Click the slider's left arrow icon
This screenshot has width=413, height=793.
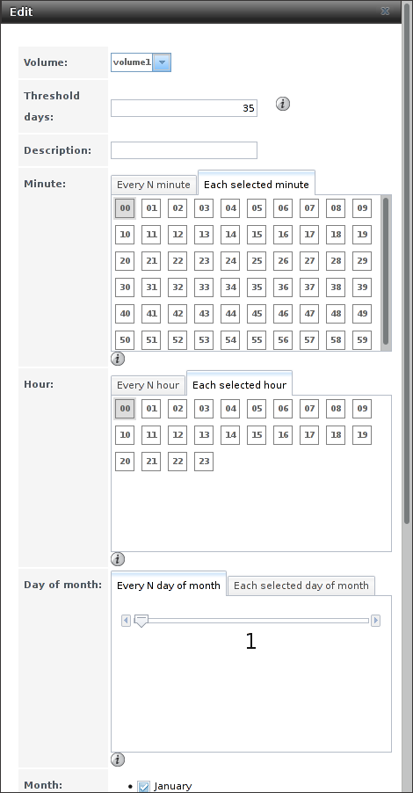click(126, 621)
